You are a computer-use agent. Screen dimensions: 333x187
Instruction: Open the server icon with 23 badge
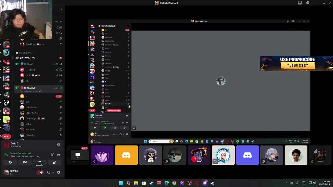click(x=6, y=111)
